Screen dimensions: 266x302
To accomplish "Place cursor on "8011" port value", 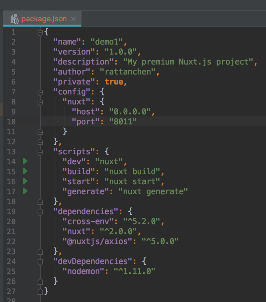I will pyautogui.click(x=123, y=122).
